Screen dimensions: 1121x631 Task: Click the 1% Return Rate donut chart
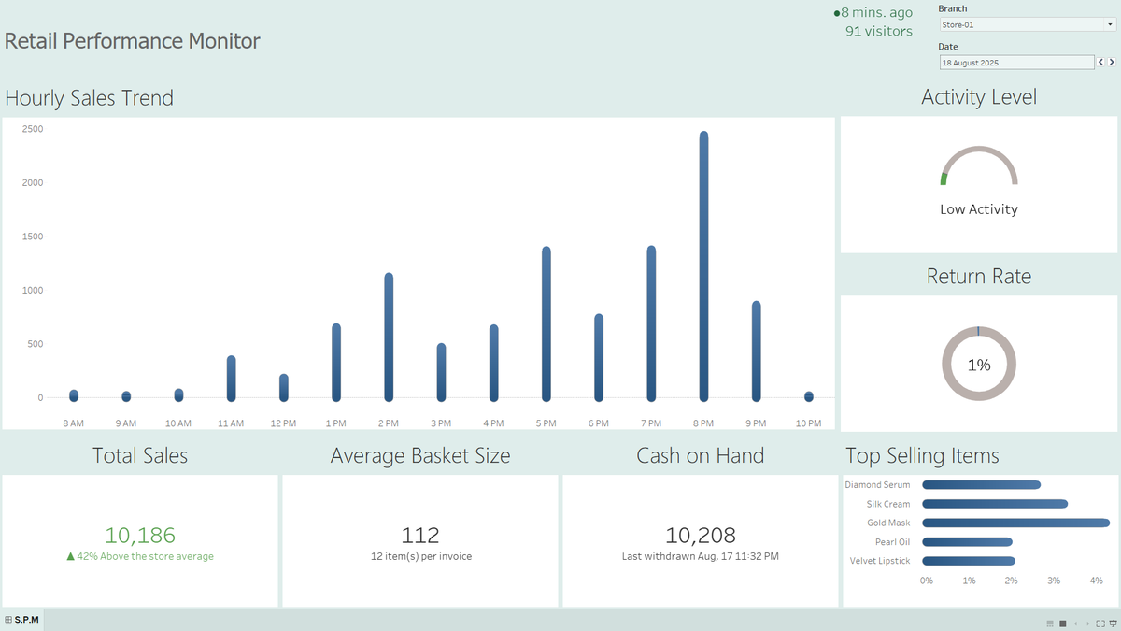coord(979,365)
